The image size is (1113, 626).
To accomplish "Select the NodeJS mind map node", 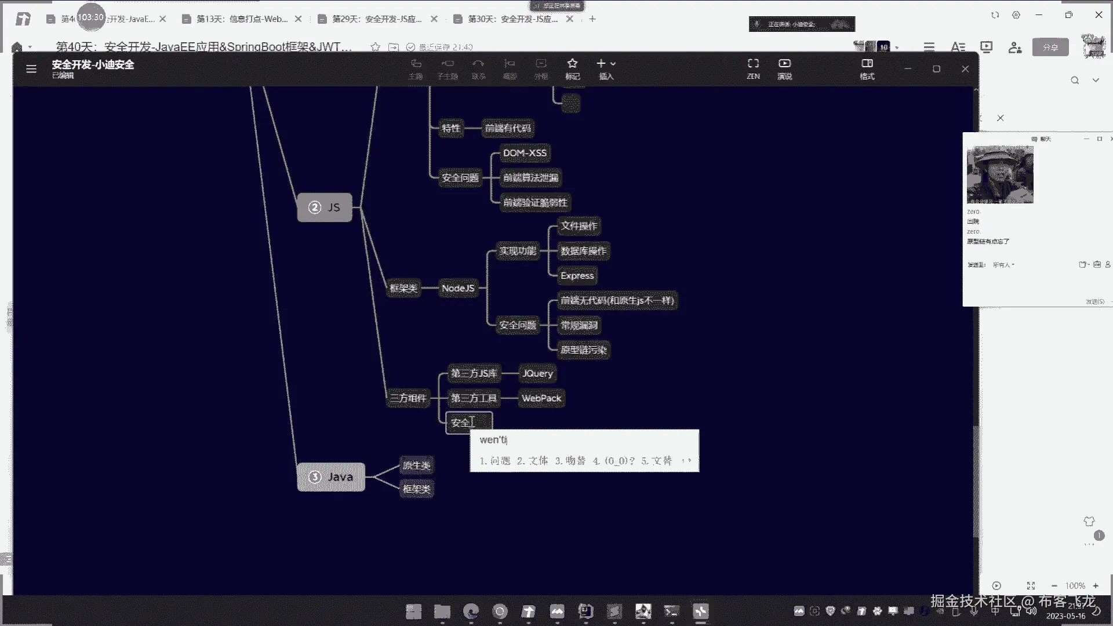I will pyautogui.click(x=457, y=288).
